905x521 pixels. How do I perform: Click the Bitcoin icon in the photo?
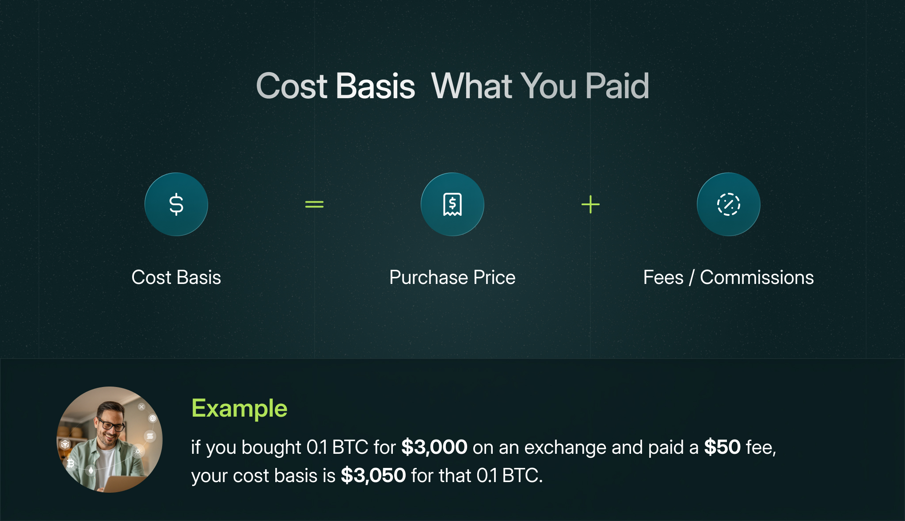click(70, 463)
